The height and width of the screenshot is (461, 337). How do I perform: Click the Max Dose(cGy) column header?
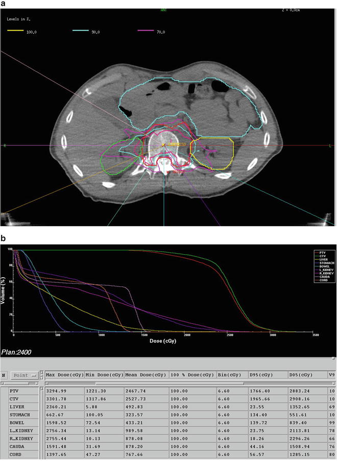[x=64, y=375]
